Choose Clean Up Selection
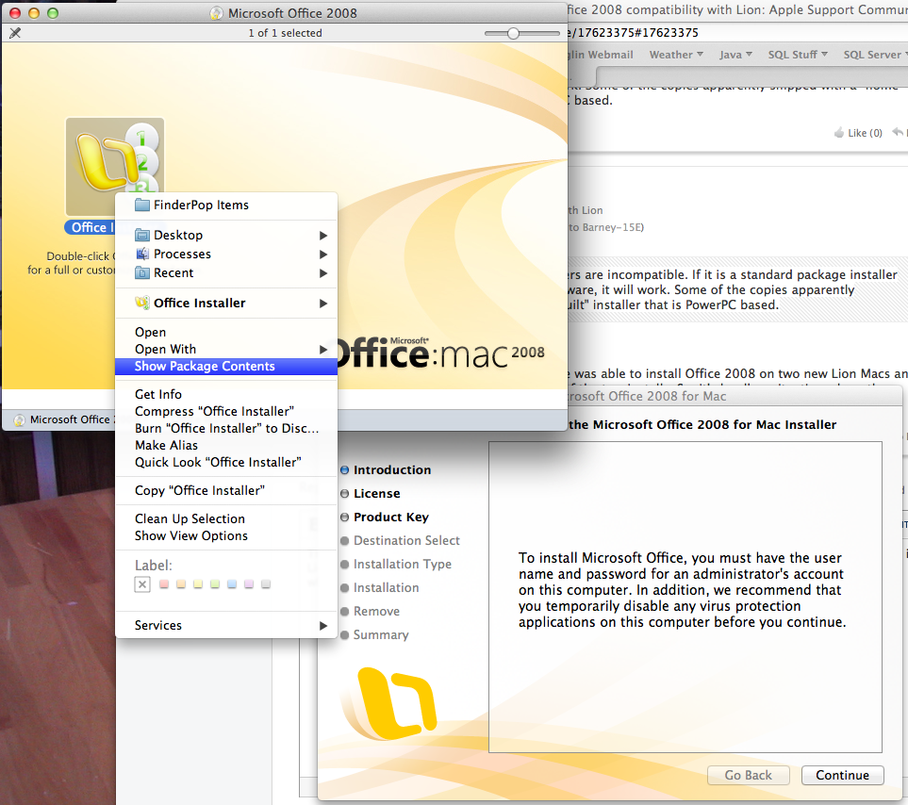Viewport: 908px width, 805px height. pos(226,518)
